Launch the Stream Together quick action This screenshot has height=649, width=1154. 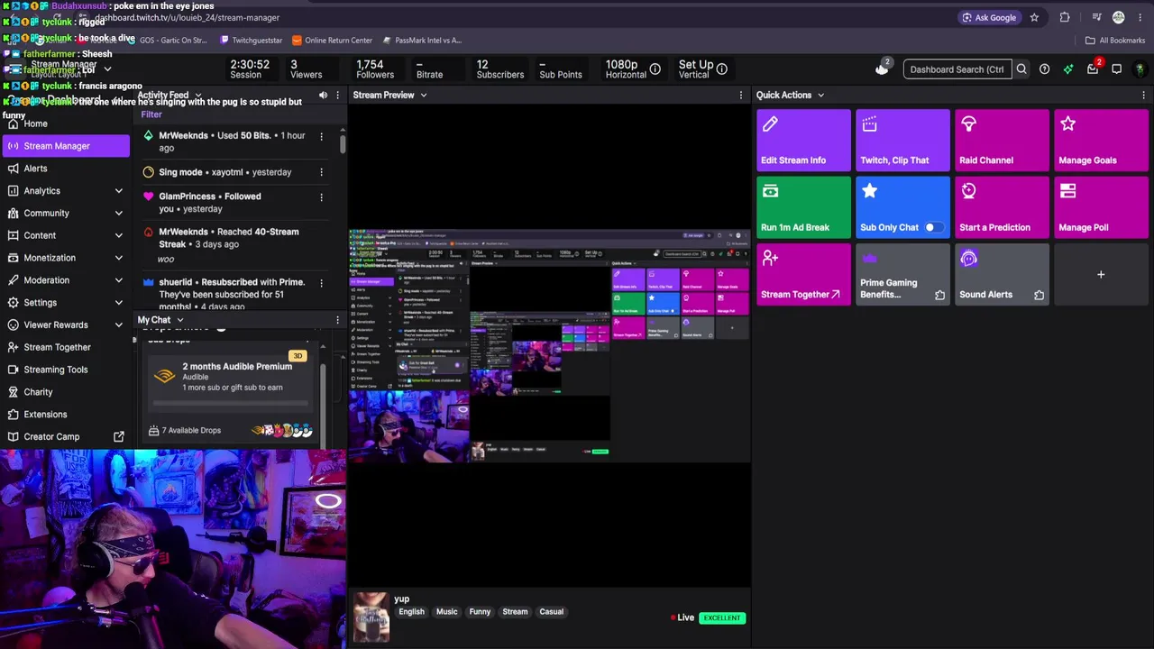point(803,274)
